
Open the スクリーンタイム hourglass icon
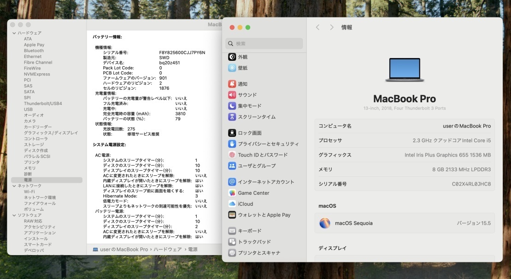pos(232,117)
